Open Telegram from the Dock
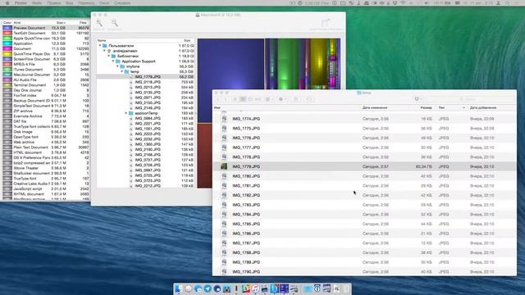 (208, 288)
